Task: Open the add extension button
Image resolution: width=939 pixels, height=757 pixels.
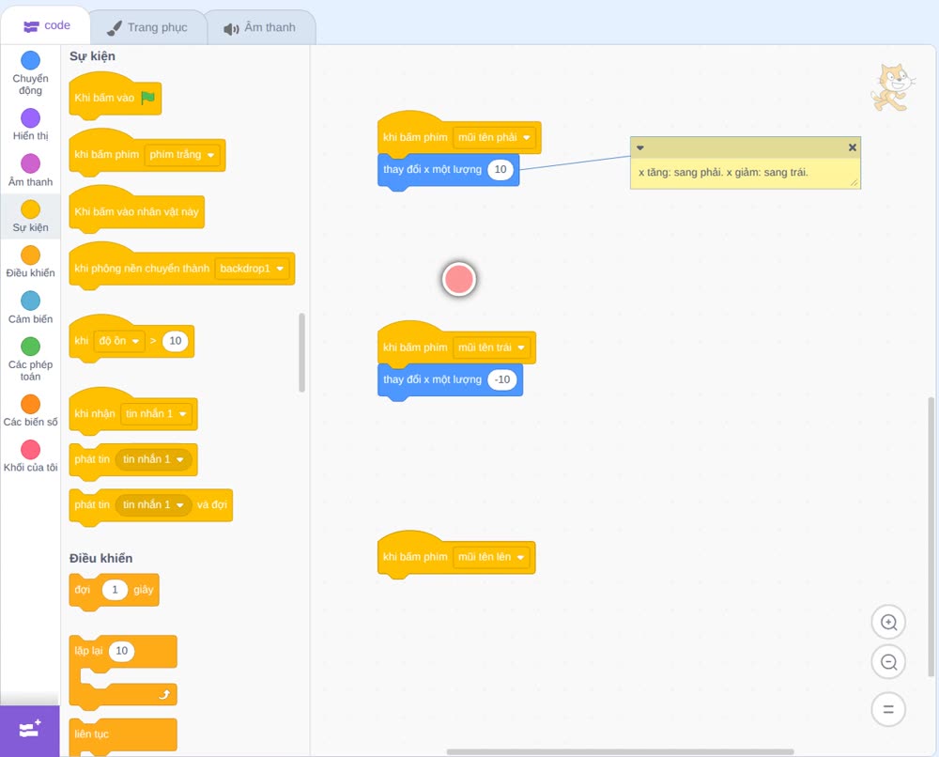Action: click(30, 730)
